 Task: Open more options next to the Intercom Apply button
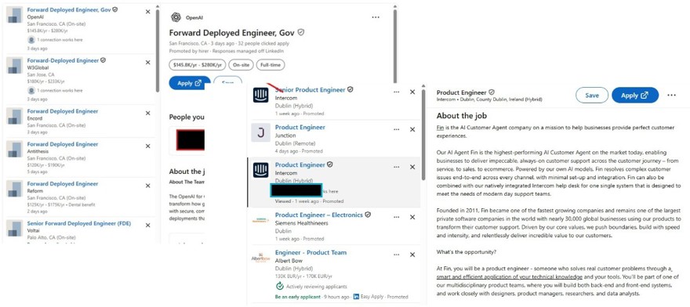[x=671, y=95]
